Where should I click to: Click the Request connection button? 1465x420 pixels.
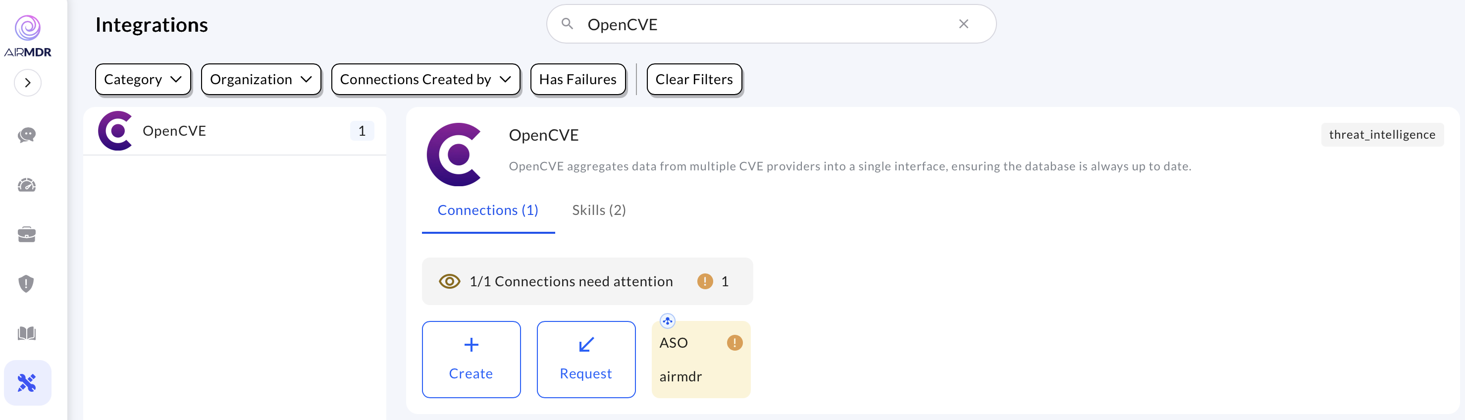coord(586,359)
